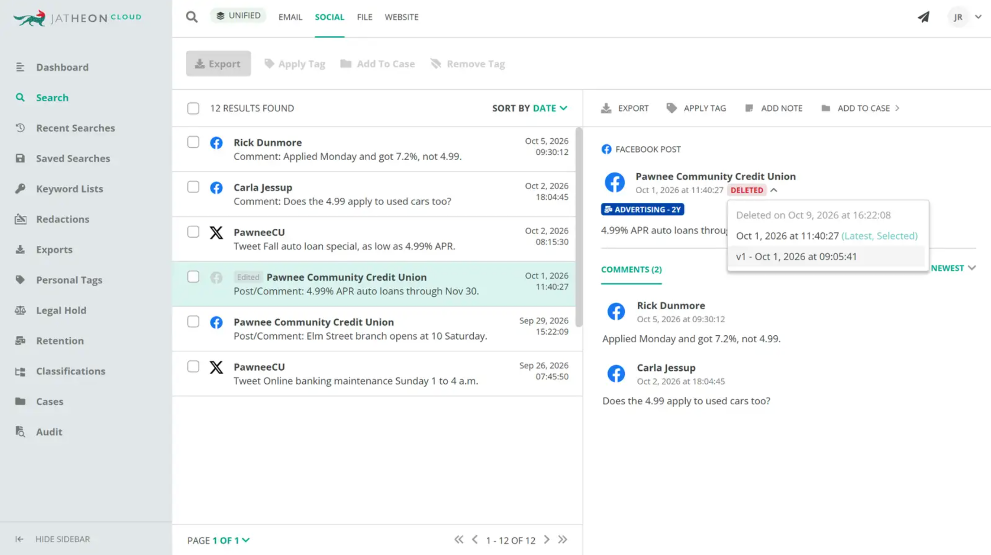
Task: Open Recent Searches in sidebar
Action: pyautogui.click(x=75, y=128)
